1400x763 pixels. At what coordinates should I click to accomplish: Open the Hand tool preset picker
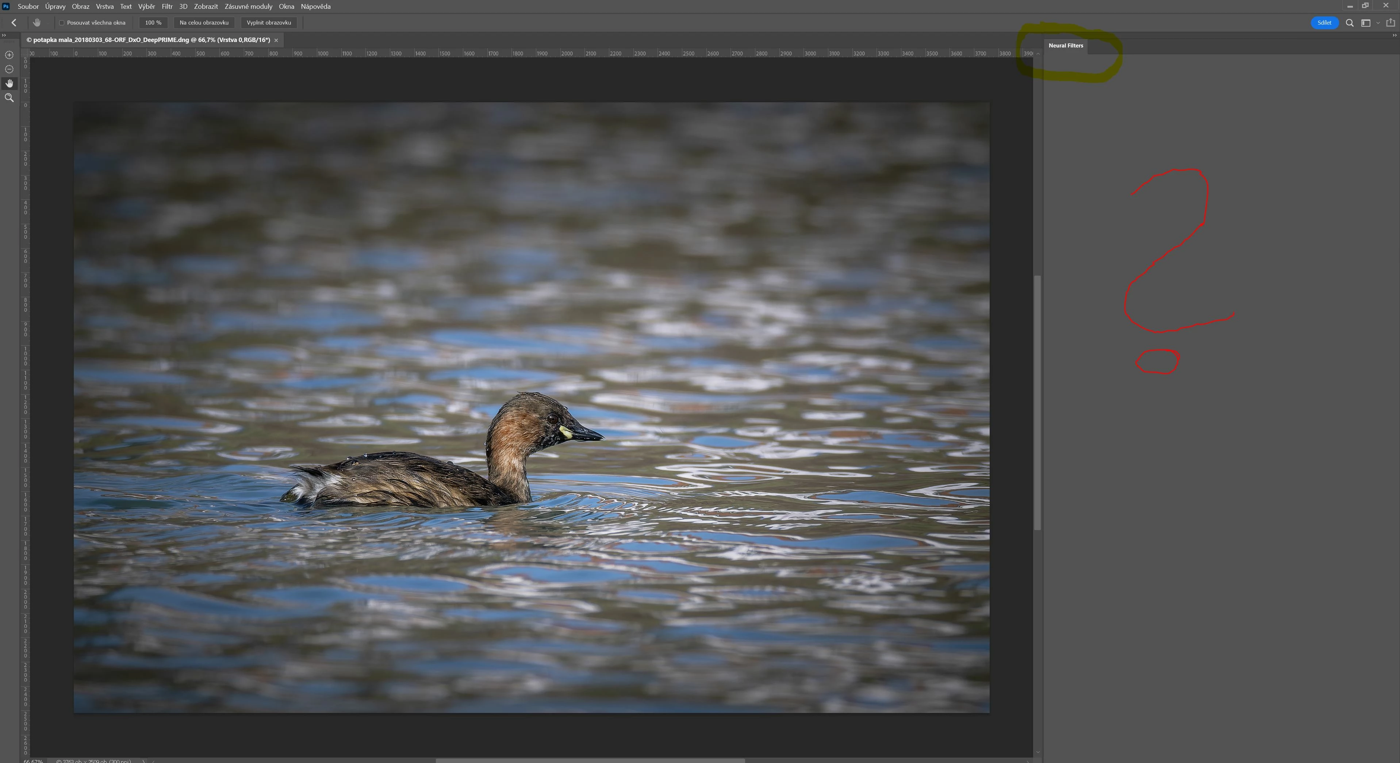pyautogui.click(x=37, y=23)
